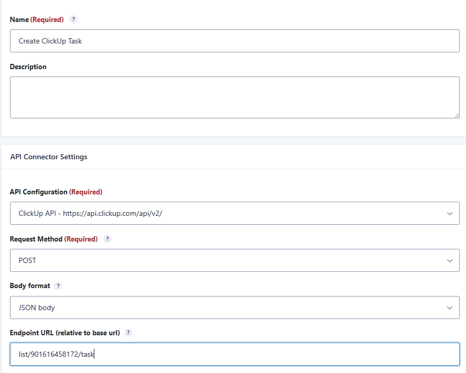Click the help icon beside Endpoint URL
Viewport: 466px width, 373px height.
[128, 333]
